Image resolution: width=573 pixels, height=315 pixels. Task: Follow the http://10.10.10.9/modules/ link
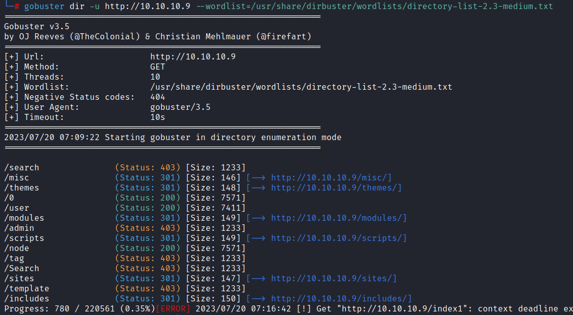point(339,218)
